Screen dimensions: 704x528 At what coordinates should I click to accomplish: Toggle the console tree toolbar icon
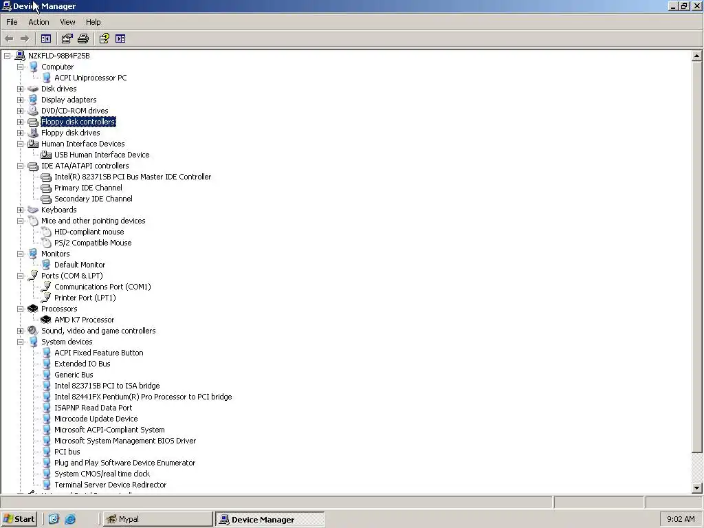click(46, 38)
